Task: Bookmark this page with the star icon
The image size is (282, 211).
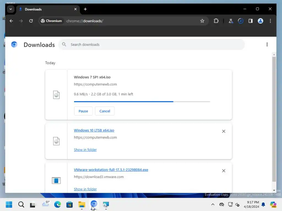Action: (202, 21)
